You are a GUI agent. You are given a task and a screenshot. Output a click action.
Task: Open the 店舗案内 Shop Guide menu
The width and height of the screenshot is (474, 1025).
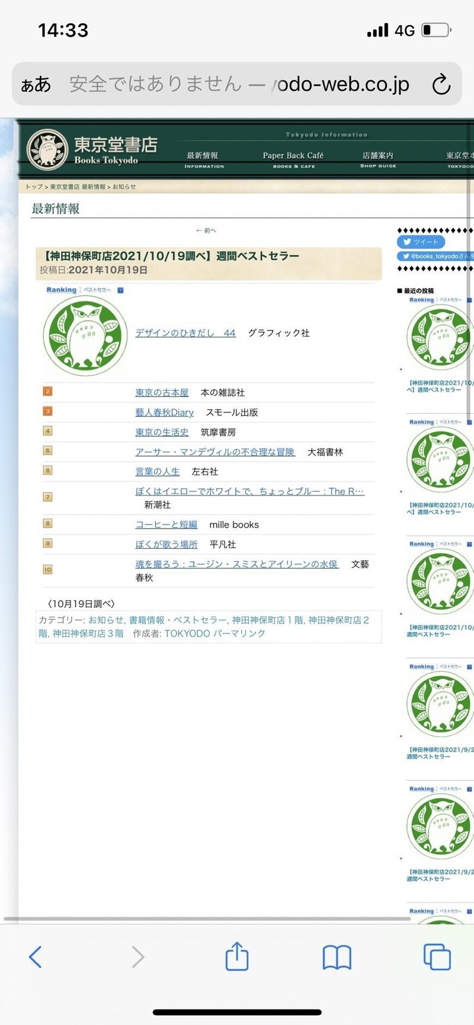point(378,160)
